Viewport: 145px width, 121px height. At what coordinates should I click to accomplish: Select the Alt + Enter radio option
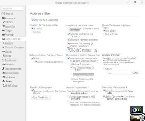coord(104,31)
